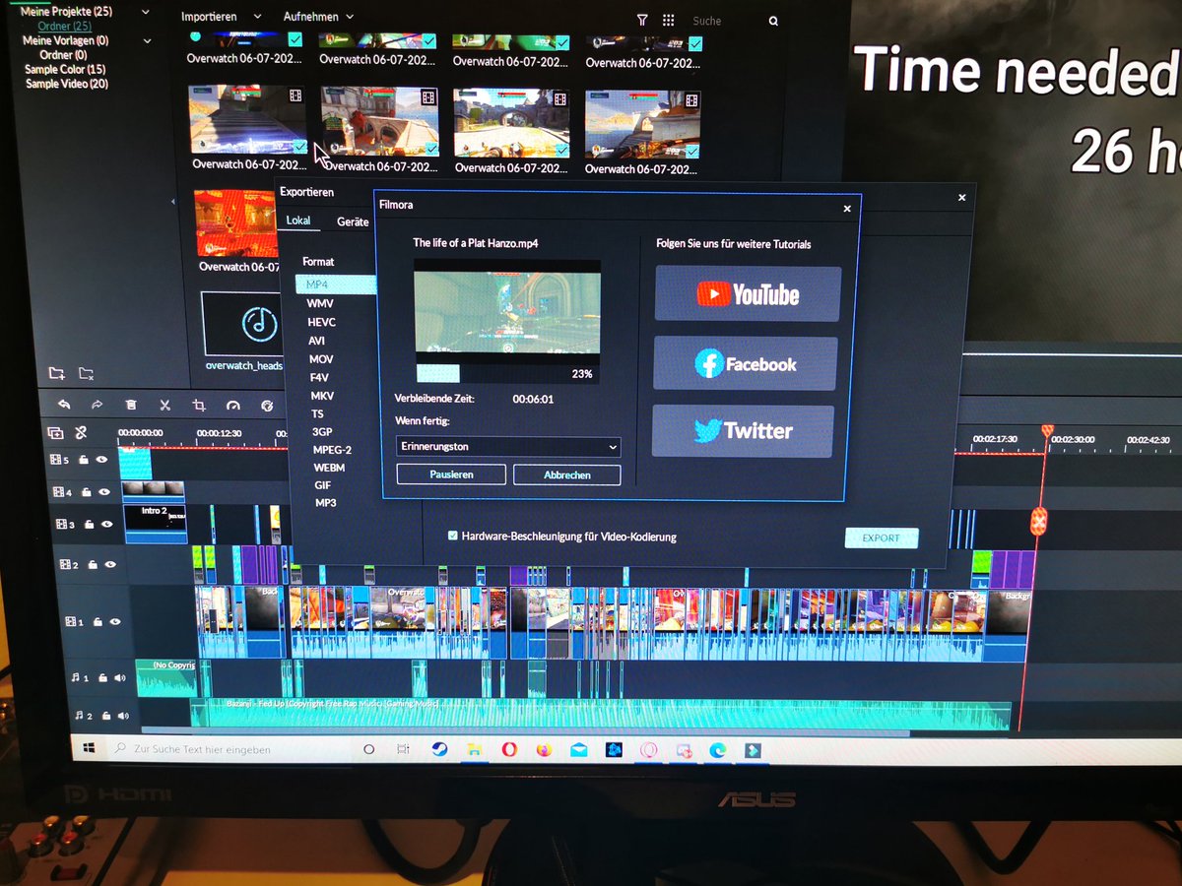Click the trash Delete icon in the timeline toolbar
The image size is (1182, 886).
click(x=131, y=405)
